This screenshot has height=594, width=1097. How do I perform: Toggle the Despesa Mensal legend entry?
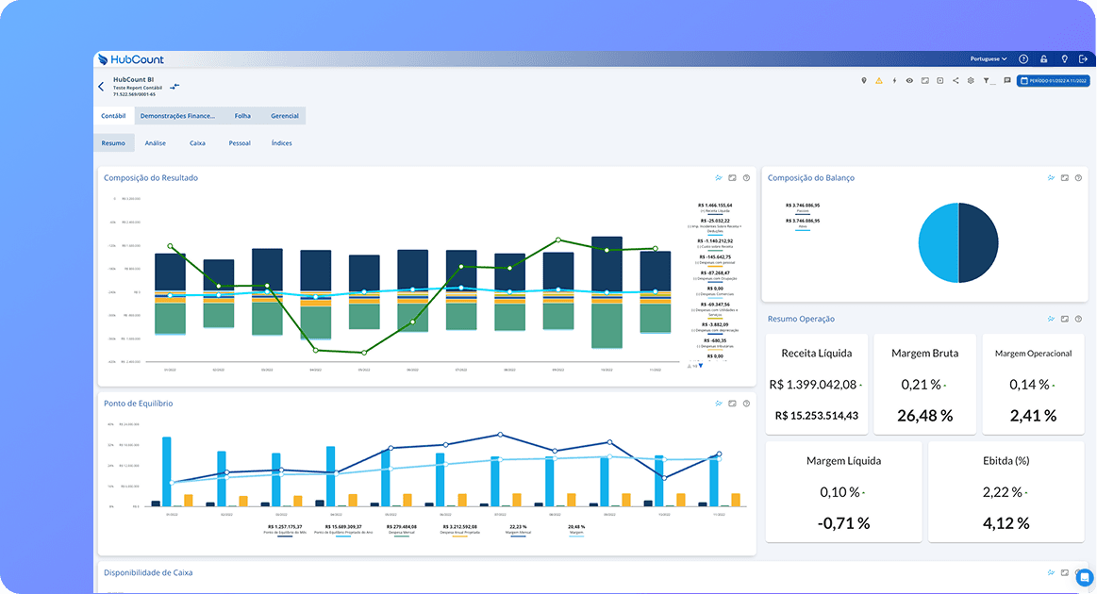(401, 530)
